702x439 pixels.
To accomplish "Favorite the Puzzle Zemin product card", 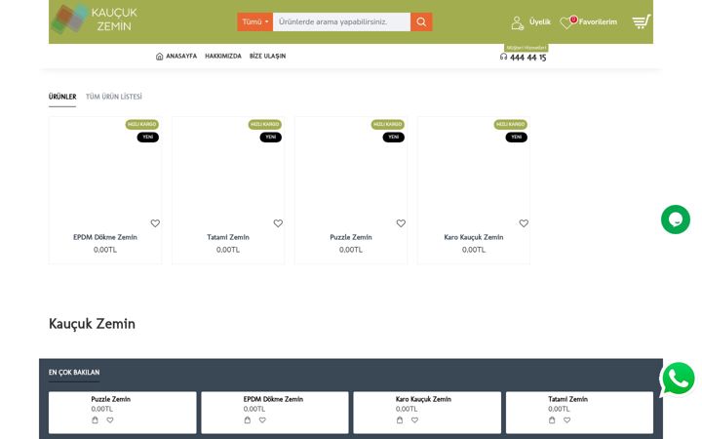I will [x=401, y=223].
